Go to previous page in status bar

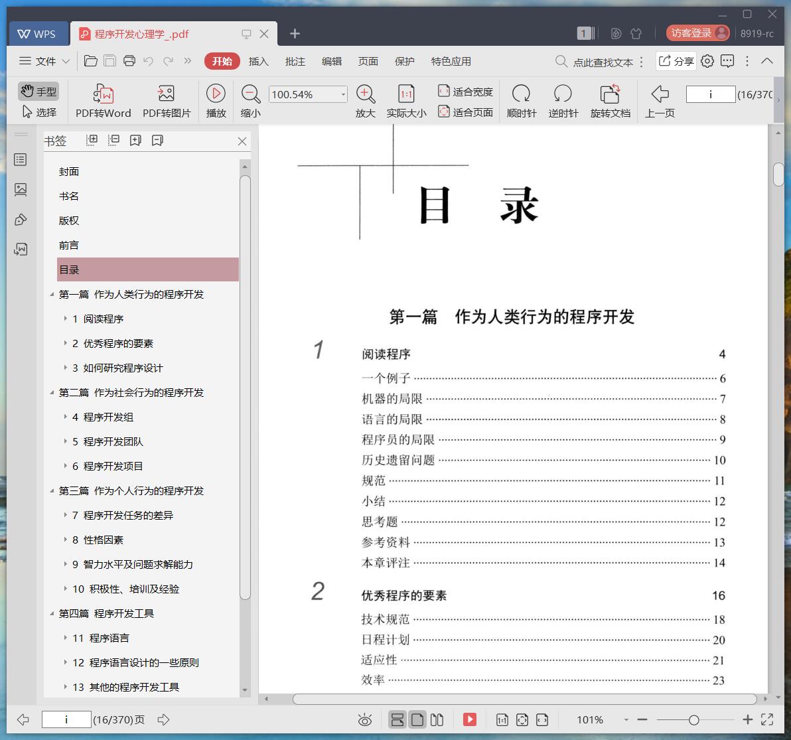pyautogui.click(x=23, y=720)
